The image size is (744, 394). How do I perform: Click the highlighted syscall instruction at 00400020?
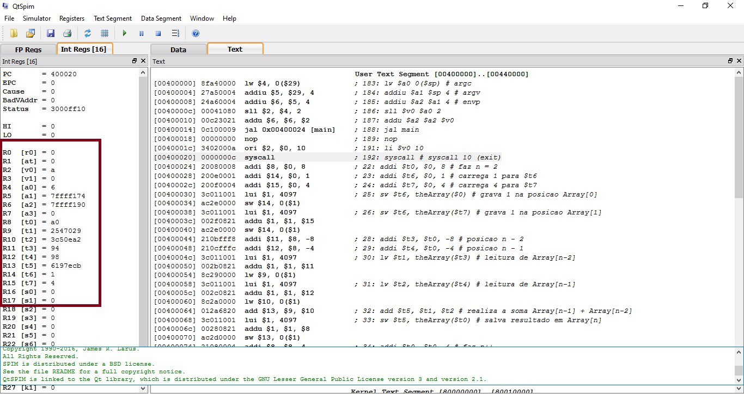pos(327,158)
